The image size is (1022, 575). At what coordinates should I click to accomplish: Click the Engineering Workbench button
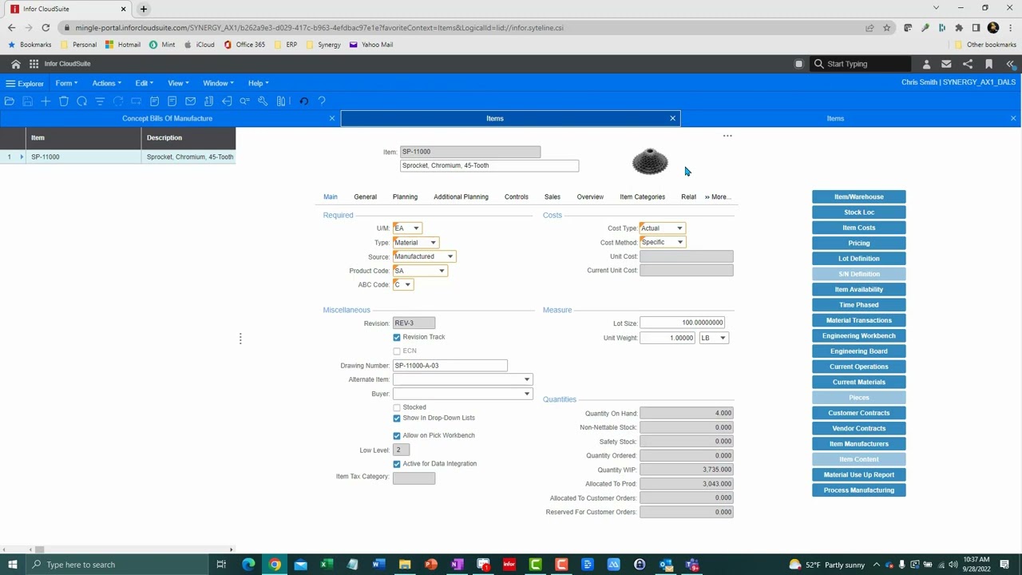[859, 335]
